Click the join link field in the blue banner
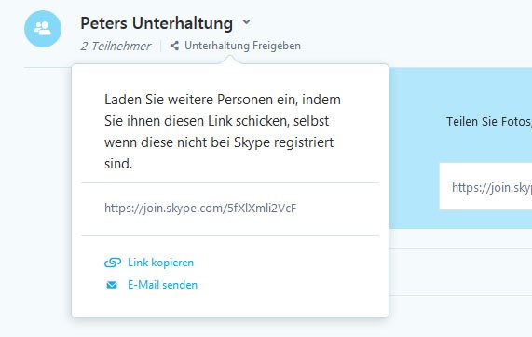 coord(485,186)
